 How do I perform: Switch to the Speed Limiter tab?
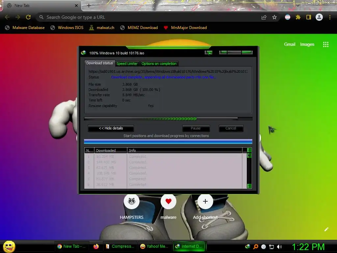(x=127, y=64)
